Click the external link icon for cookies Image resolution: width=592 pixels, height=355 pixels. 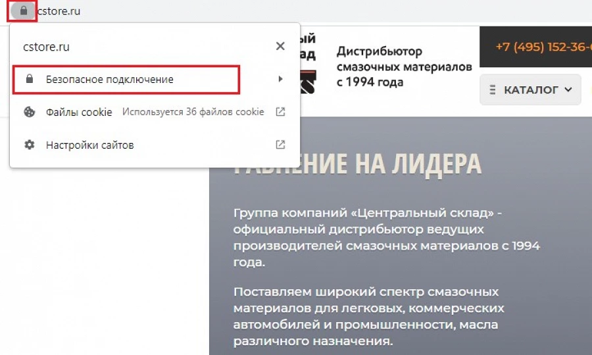coord(280,112)
